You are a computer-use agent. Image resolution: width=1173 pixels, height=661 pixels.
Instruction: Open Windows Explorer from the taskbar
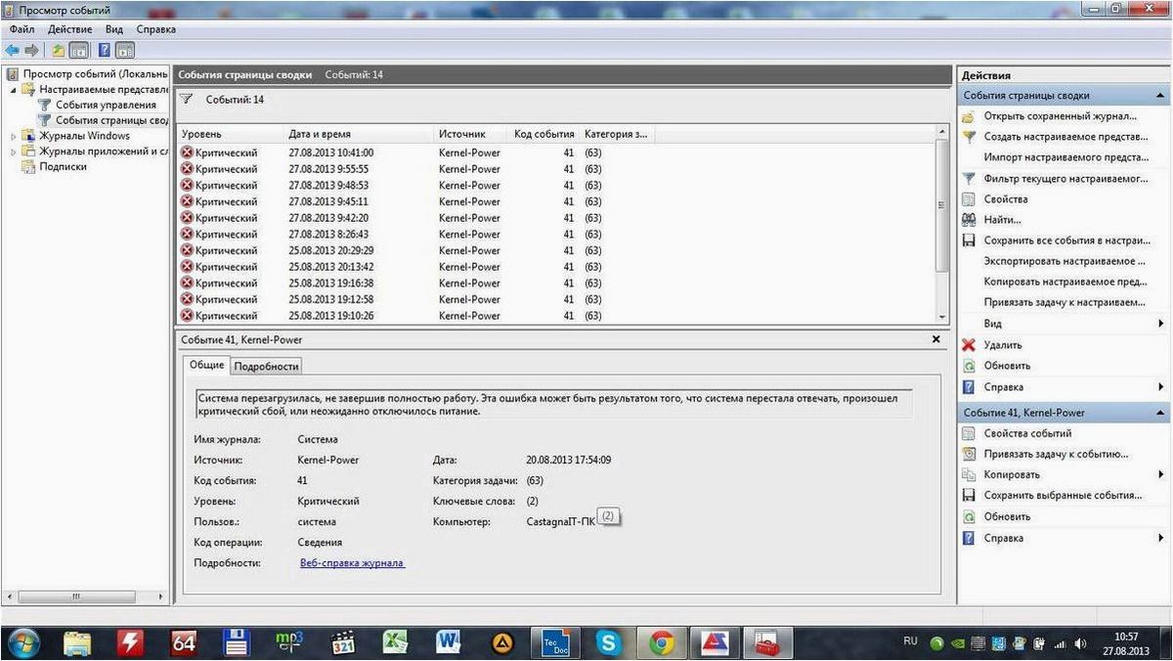77,642
